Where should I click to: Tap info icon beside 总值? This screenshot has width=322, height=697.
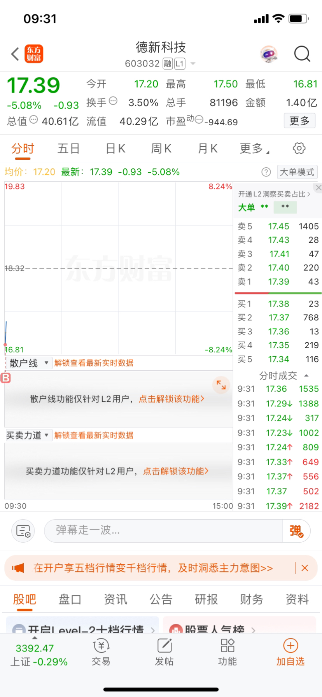click(x=34, y=120)
